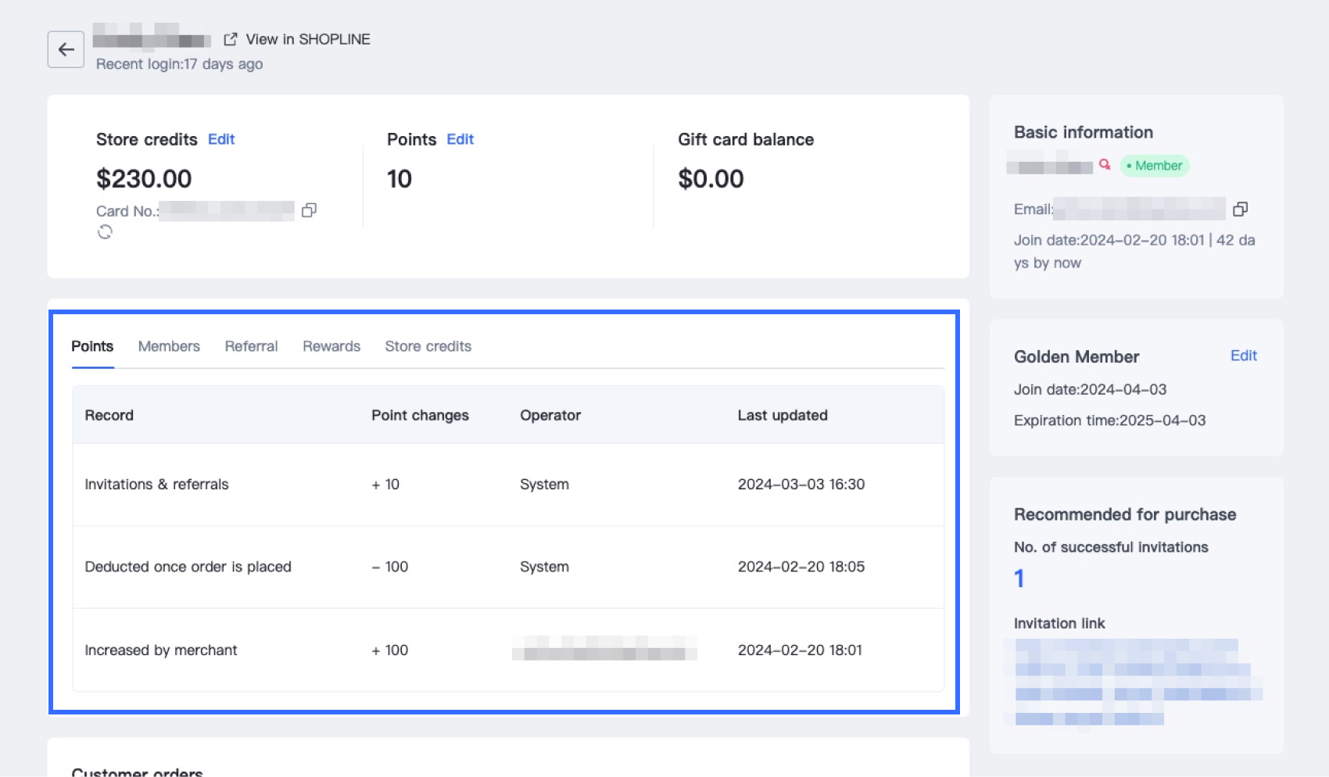1329x777 pixels.
Task: Edit the Golden Member tier
Action: pos(1243,356)
